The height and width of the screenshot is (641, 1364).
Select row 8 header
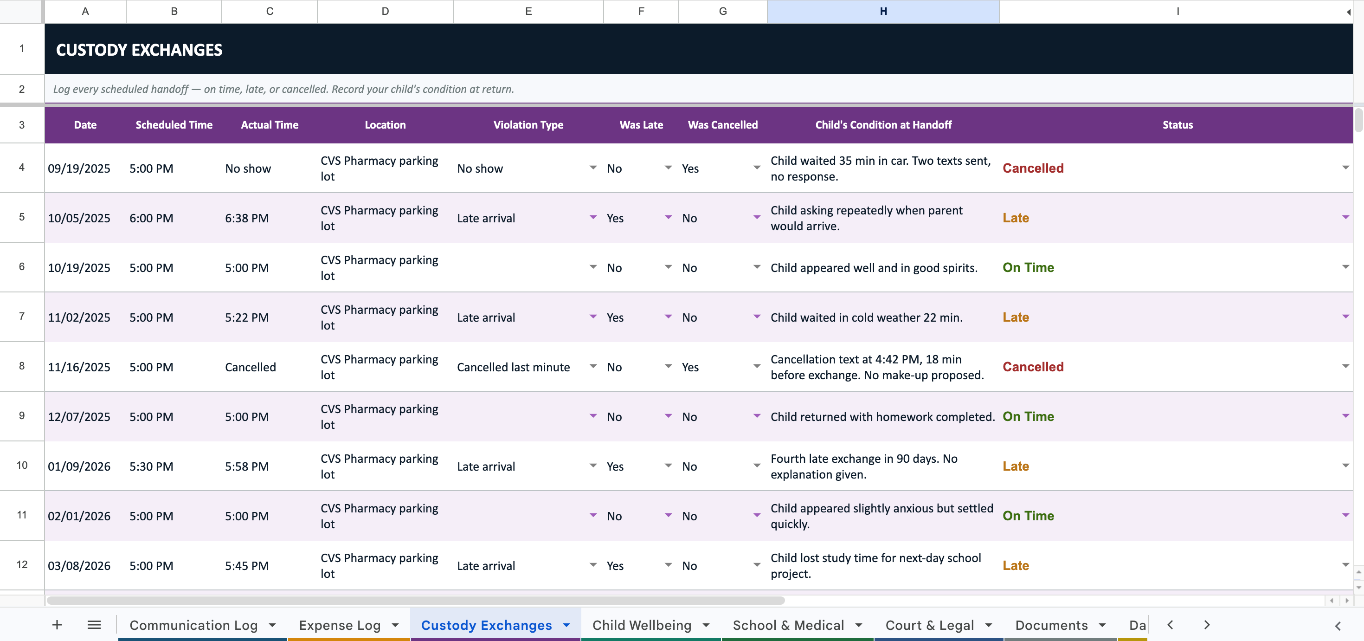click(22, 366)
